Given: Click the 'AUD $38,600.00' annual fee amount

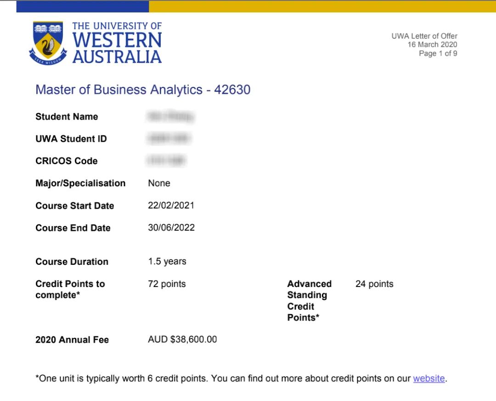Looking at the screenshot, I should 182,339.
